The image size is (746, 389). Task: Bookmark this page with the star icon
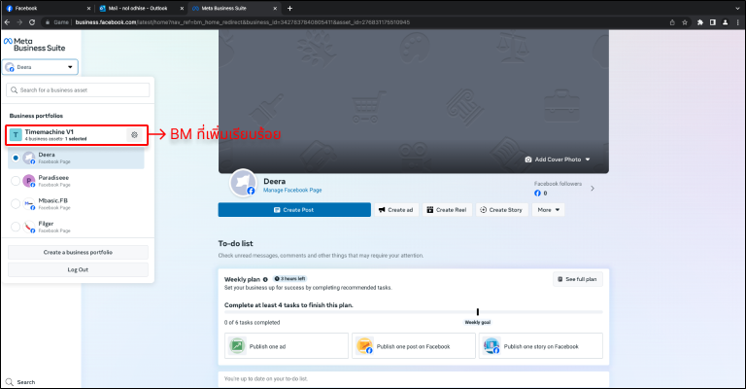coord(685,22)
